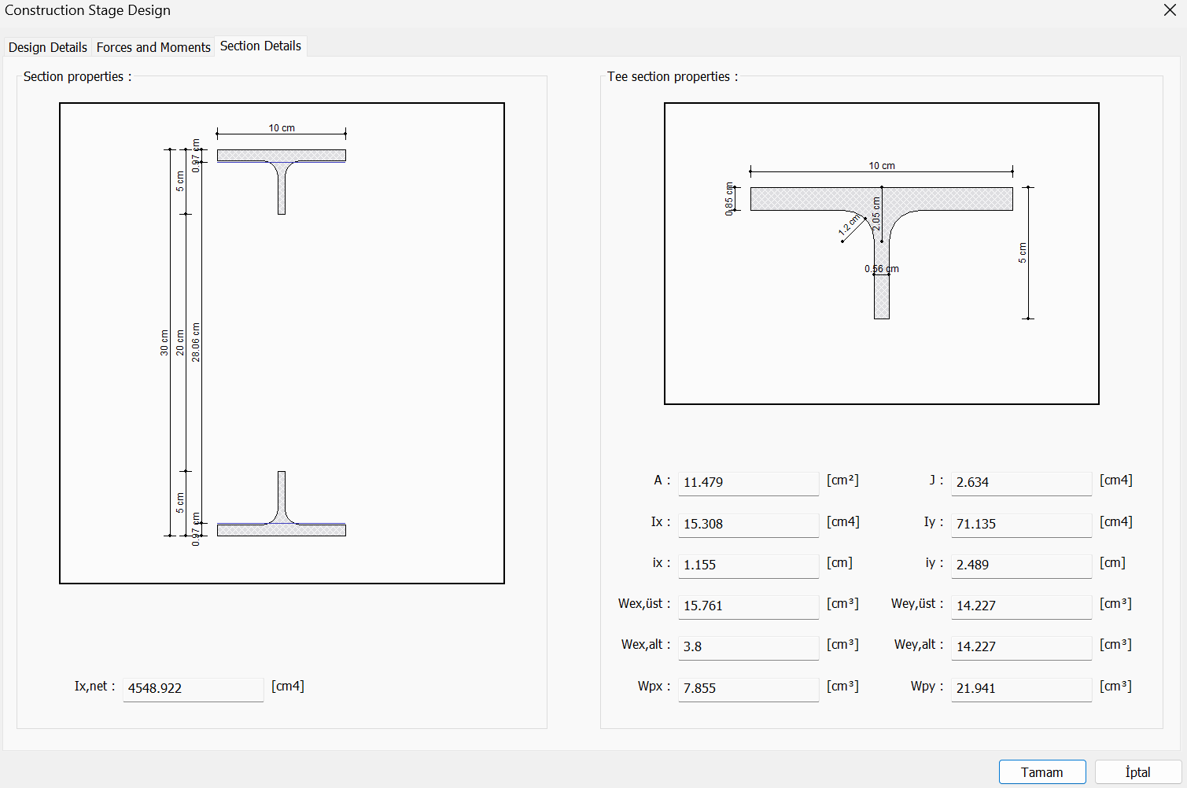Screen dimensions: 1187x788
Task: Select the Section Details tab
Action: click(x=260, y=46)
